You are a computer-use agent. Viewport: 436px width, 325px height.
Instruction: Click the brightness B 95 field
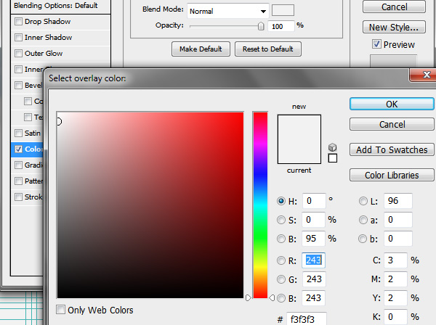[314, 239]
